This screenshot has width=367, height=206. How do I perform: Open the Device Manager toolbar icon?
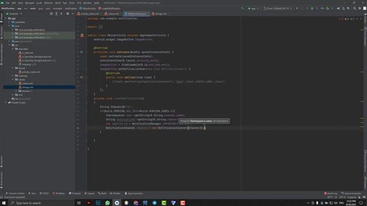(343, 9)
